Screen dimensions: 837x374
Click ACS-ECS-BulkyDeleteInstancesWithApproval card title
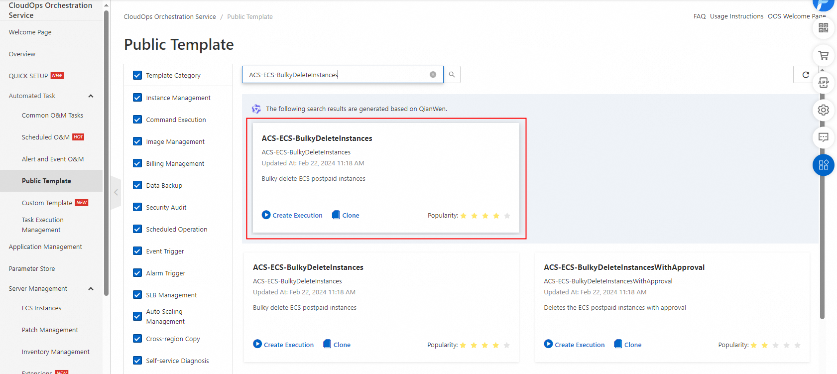tap(624, 267)
